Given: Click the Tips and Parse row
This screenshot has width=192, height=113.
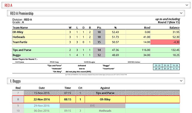Looking at the screenshot, I should 96,50.
